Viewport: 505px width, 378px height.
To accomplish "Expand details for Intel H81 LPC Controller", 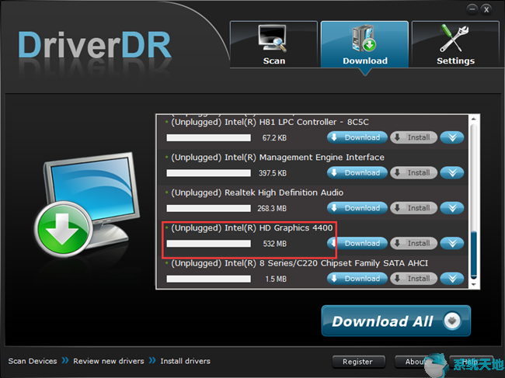I will [451, 137].
